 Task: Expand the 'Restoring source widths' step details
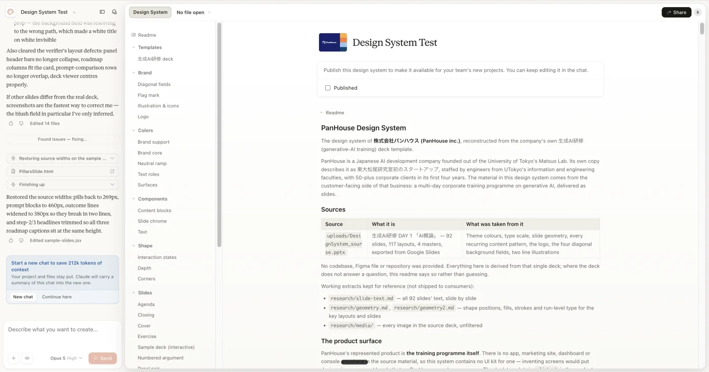point(112,158)
